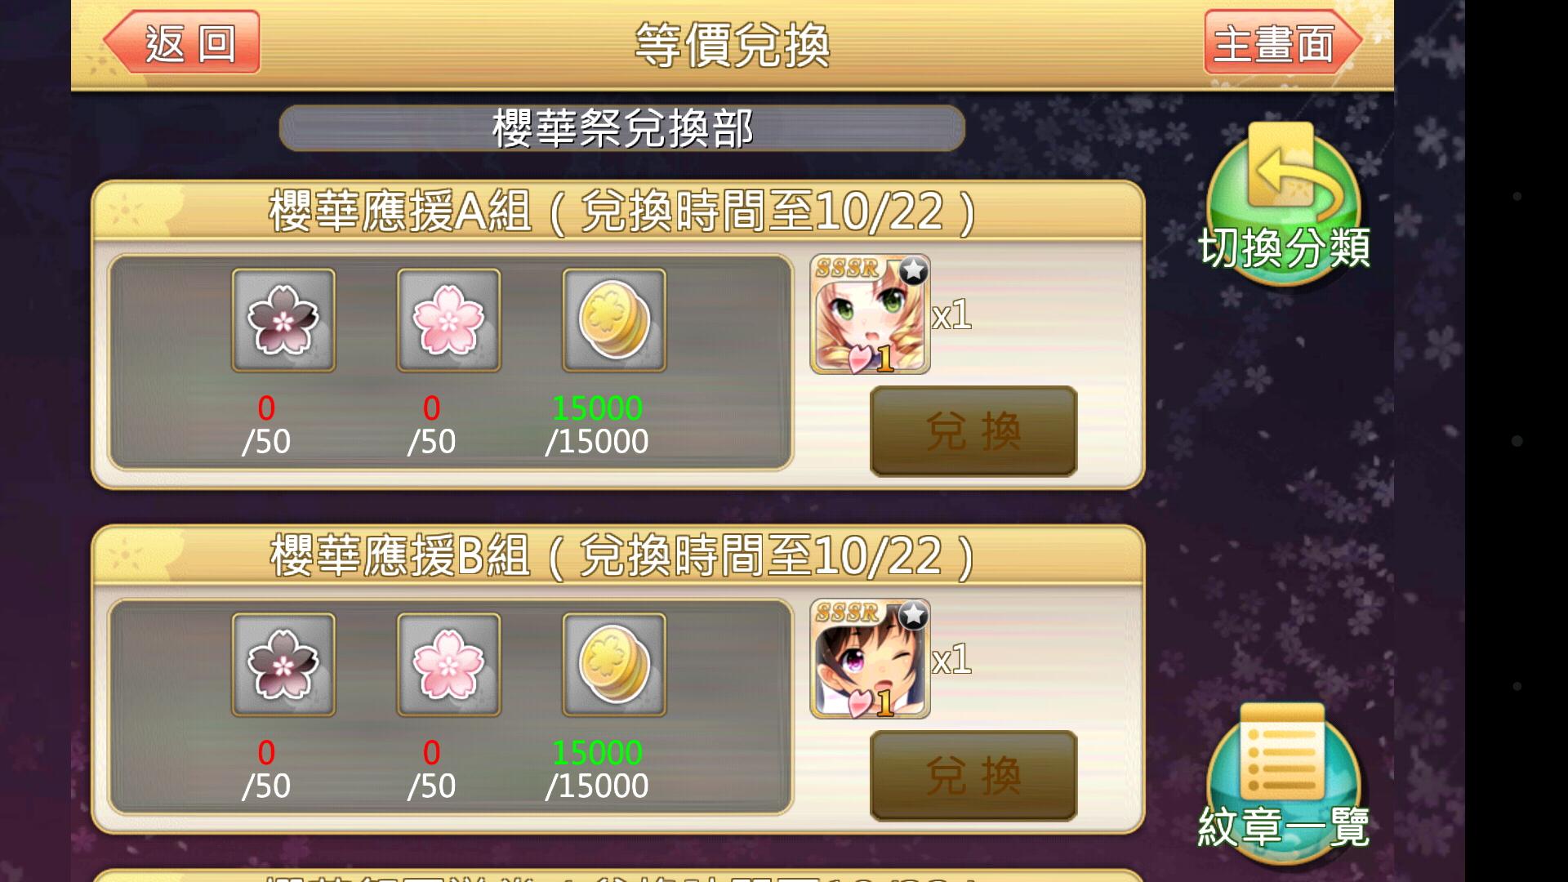The width and height of the screenshot is (1568, 882).
Task: Tap the pink sakura flower icon in B組
Action: [x=448, y=665]
